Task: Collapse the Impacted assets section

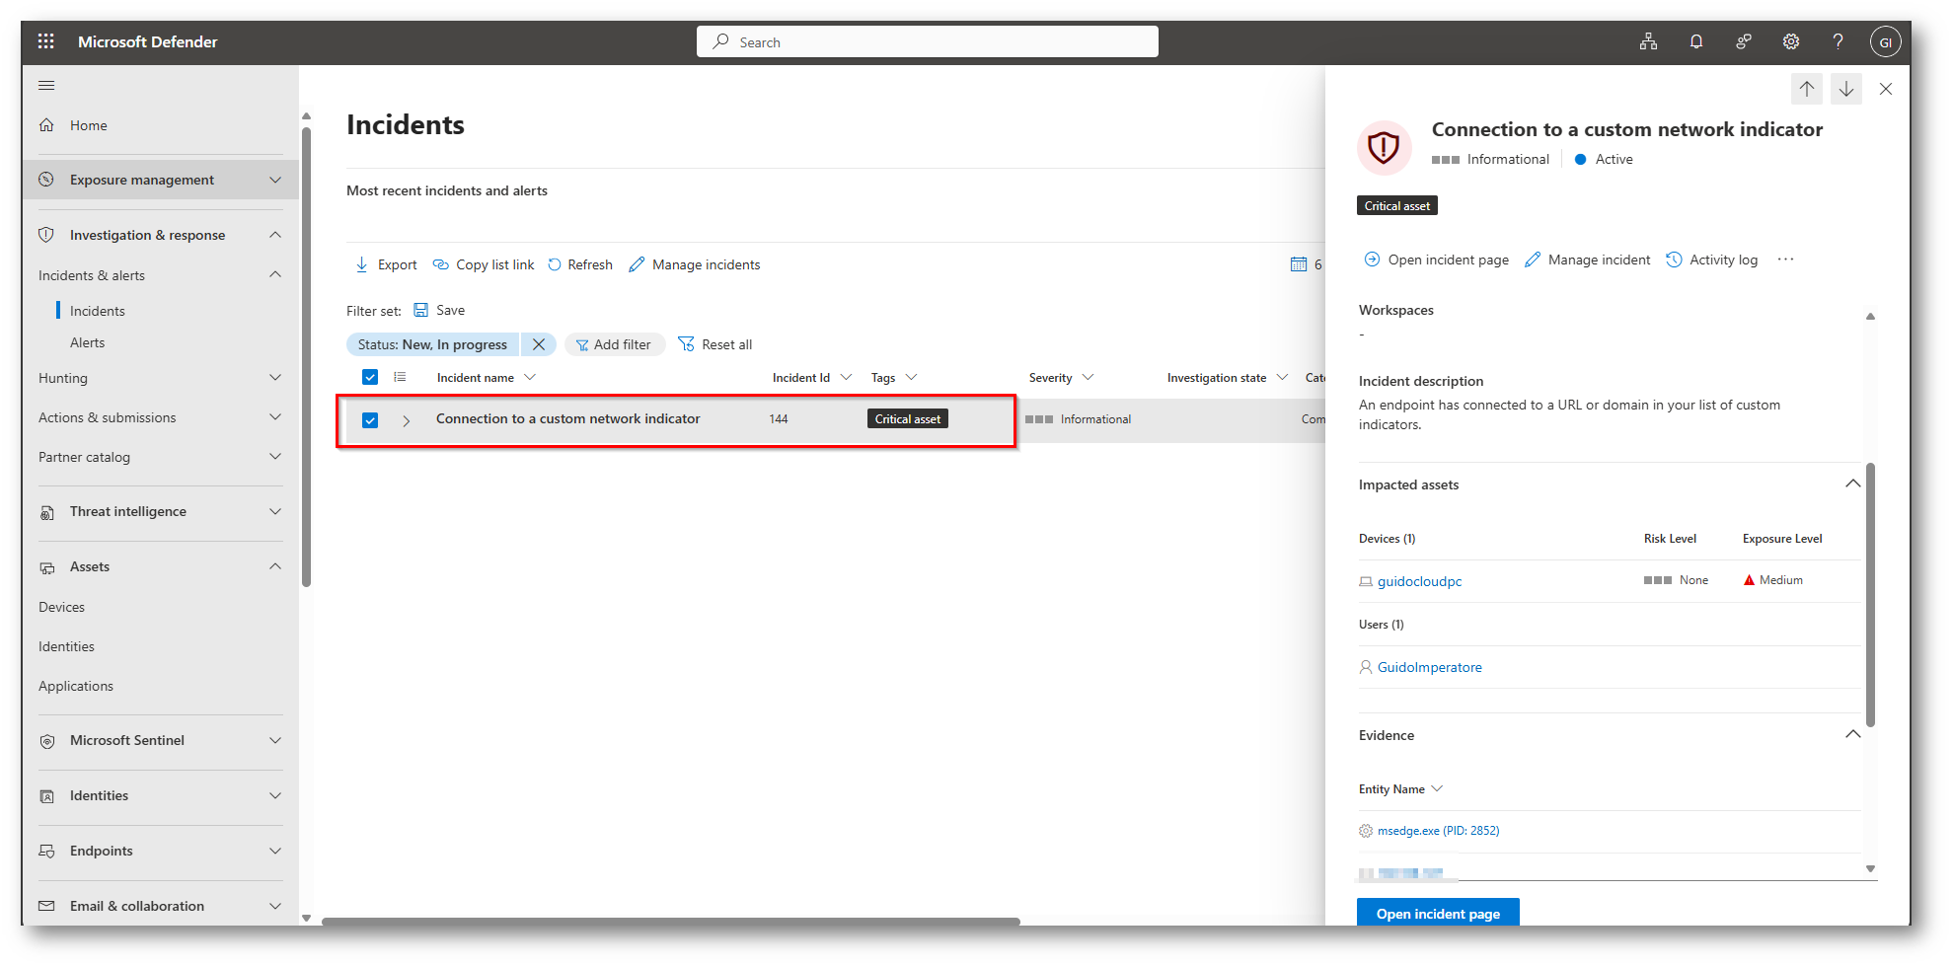Action: (1852, 483)
